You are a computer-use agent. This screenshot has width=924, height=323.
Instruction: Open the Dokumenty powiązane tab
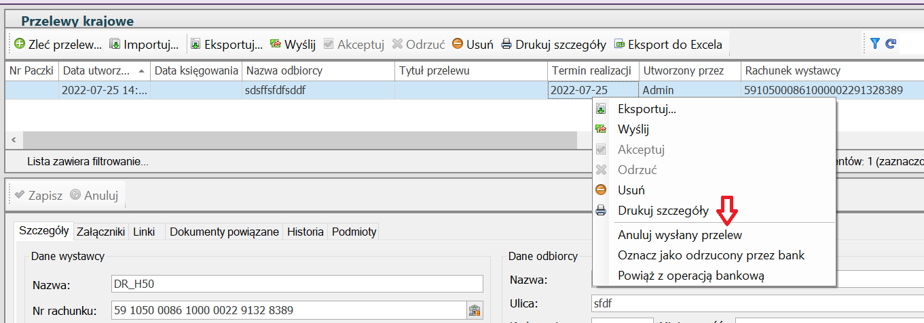point(224,232)
